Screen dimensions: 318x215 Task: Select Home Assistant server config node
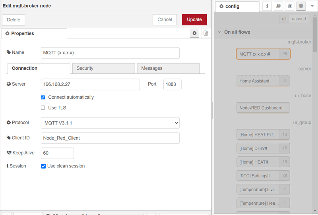pos(263,81)
